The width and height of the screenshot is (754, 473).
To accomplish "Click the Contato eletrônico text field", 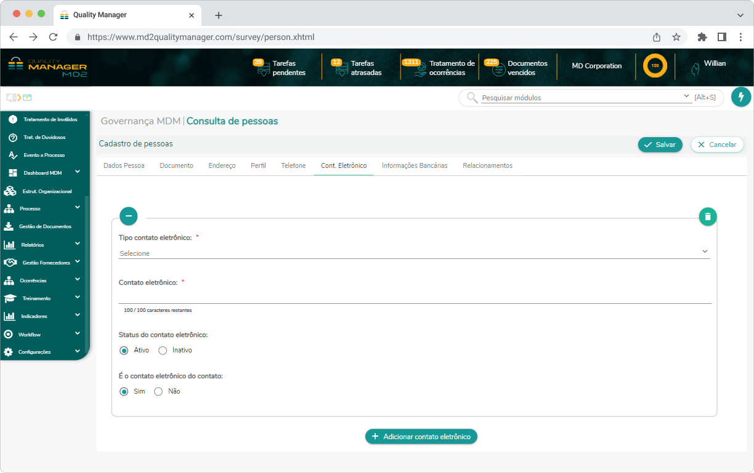I will pos(414,296).
